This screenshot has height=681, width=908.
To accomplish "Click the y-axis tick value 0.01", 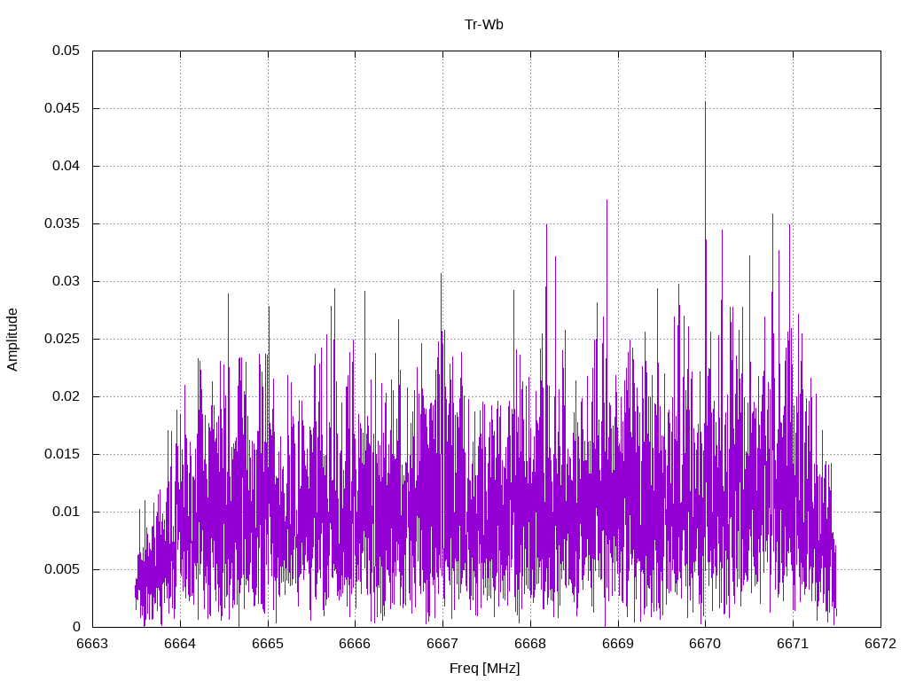I will click(x=66, y=512).
